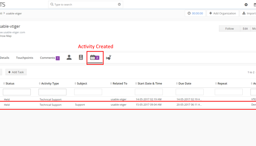Open the search options dropdown arrow
This screenshot has height=146, width=256.
119,5
